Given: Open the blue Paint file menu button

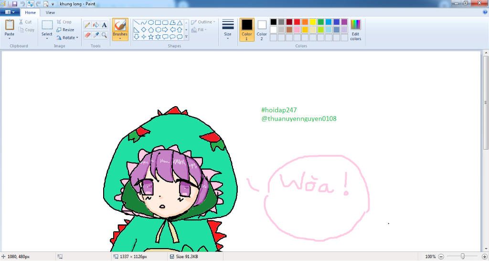Looking at the screenshot, I should (10, 12).
